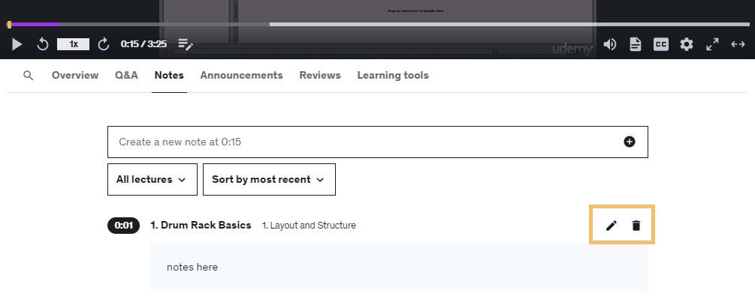Image resolution: width=755 pixels, height=296 pixels.
Task: Search course content with magnifier icon
Action: tap(29, 76)
